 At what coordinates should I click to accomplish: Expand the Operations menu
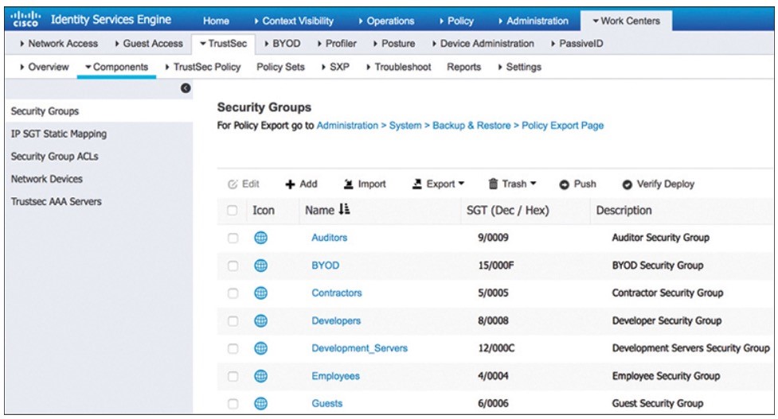[x=386, y=21]
